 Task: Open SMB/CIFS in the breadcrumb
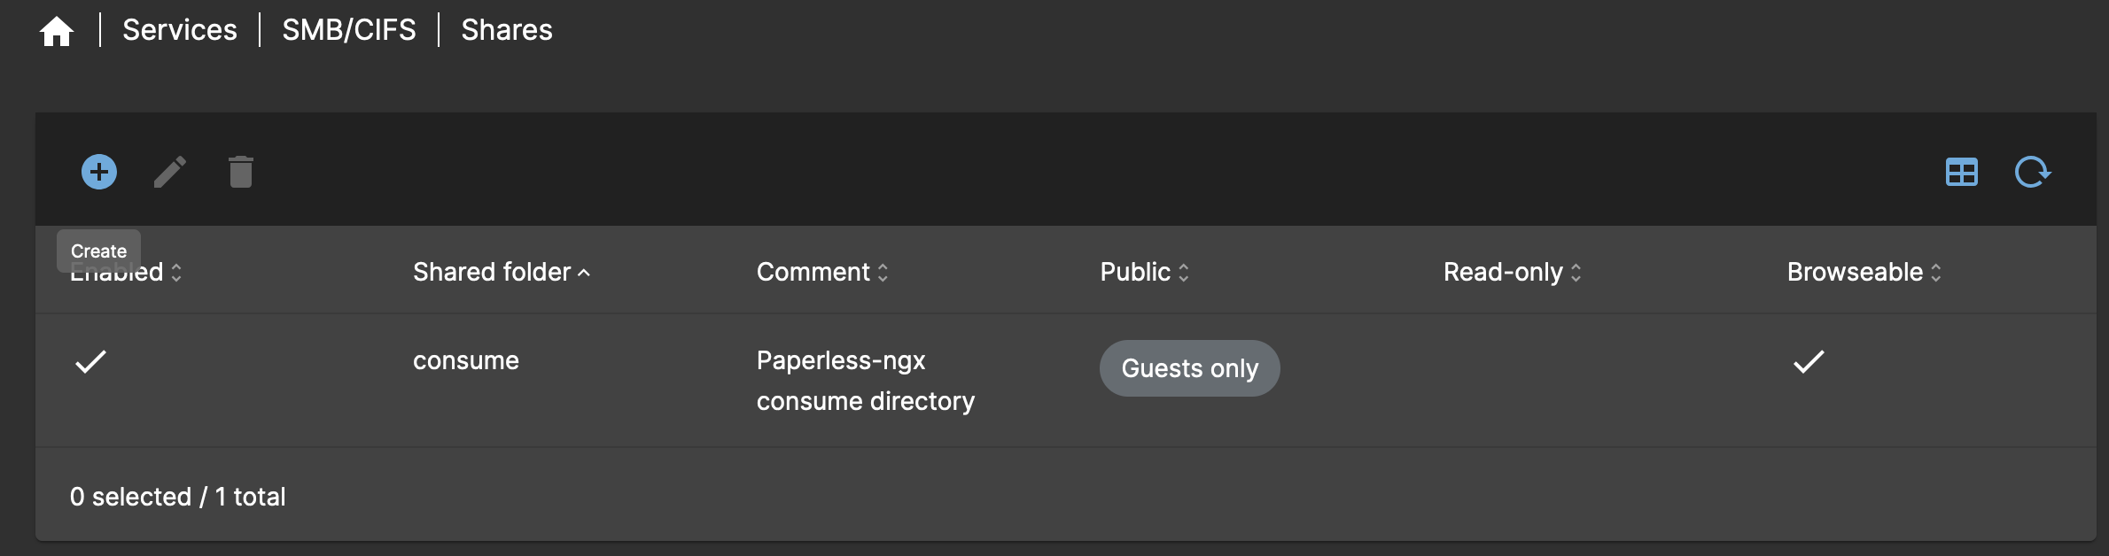coord(349,30)
